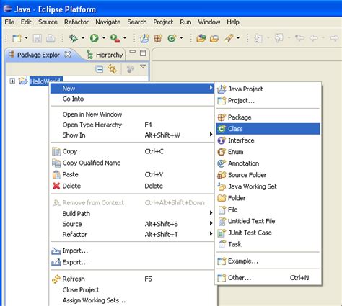
Task: Open the Search dropdown arrow
Action: pyautogui.click(x=238, y=38)
